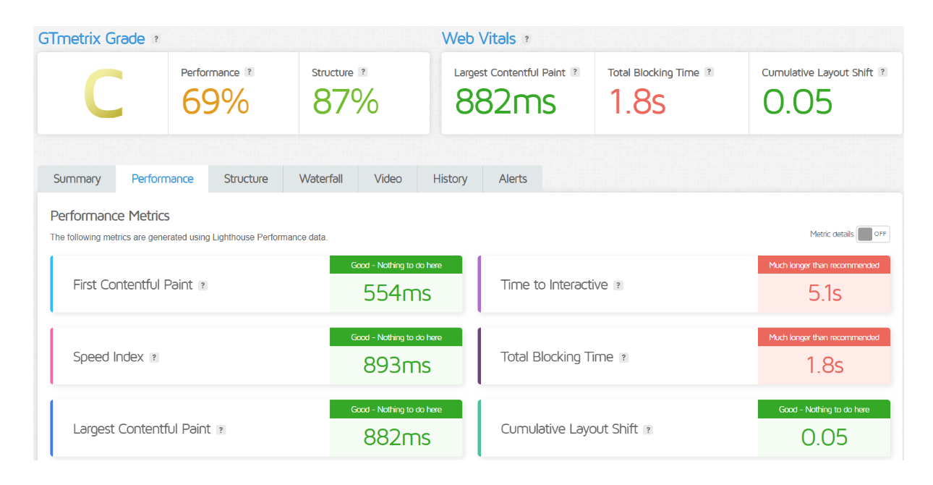
Task: Click the C grade letter
Action: tap(103, 95)
